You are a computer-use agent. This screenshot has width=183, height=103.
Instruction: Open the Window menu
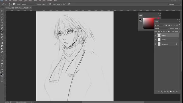click(50, 1)
